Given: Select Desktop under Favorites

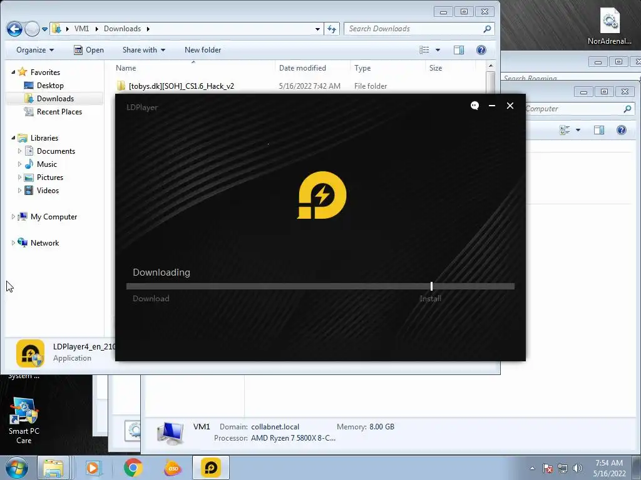Looking at the screenshot, I should [50, 85].
